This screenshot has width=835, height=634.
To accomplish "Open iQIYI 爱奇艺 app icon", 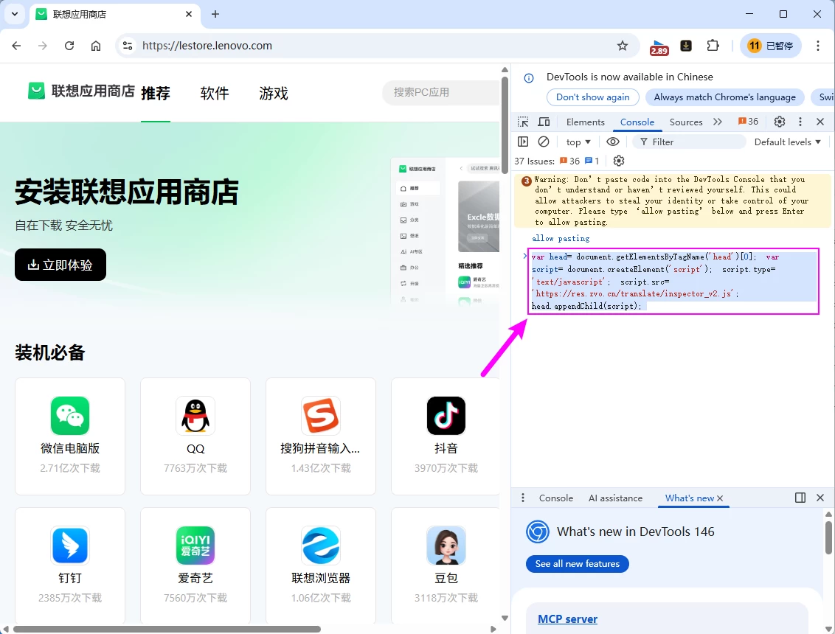I will pyautogui.click(x=195, y=545).
